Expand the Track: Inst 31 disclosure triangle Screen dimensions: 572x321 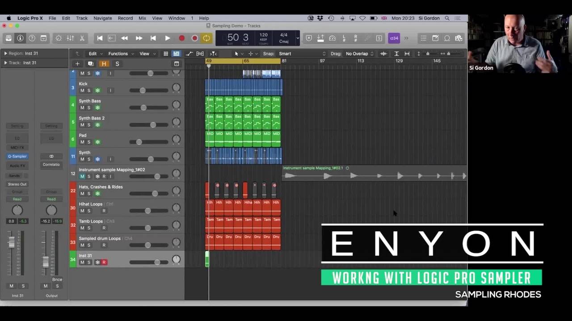click(5, 62)
